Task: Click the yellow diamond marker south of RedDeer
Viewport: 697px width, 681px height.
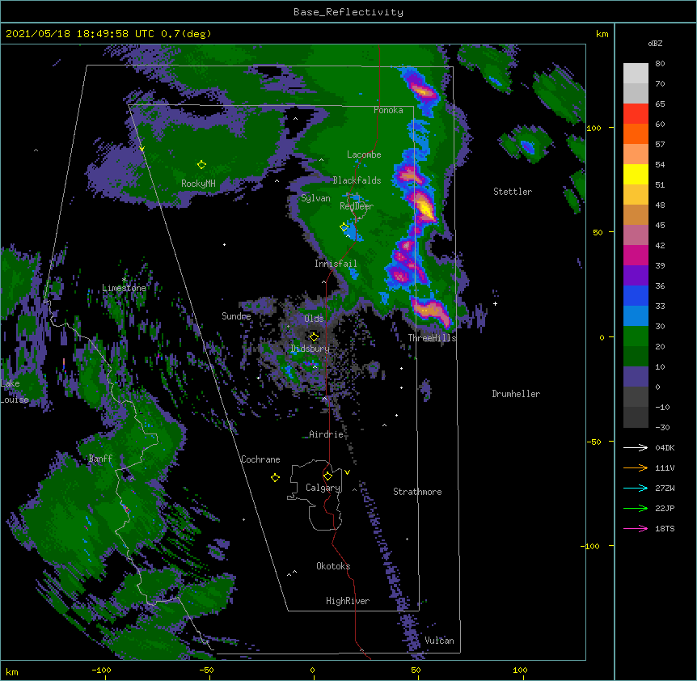Action: (344, 227)
